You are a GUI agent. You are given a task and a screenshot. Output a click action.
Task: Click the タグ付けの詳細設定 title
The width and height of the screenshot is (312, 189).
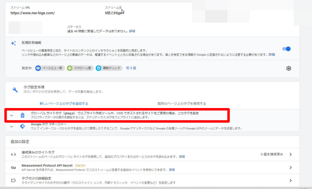click(x=37, y=178)
